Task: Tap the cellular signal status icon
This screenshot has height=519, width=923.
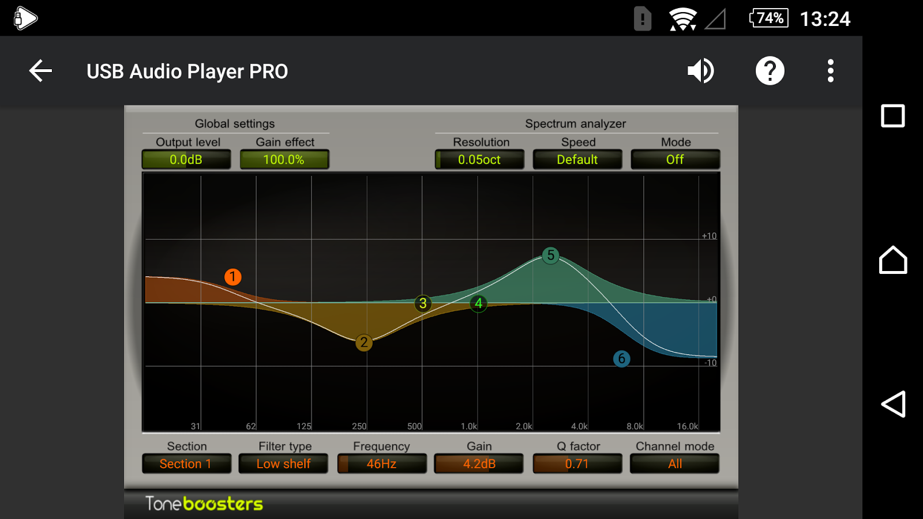Action: (x=715, y=19)
